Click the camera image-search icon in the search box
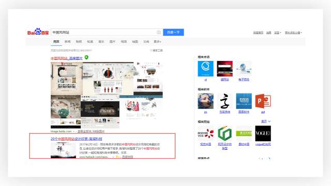The width and height of the screenshot is (331, 186). click(x=159, y=32)
